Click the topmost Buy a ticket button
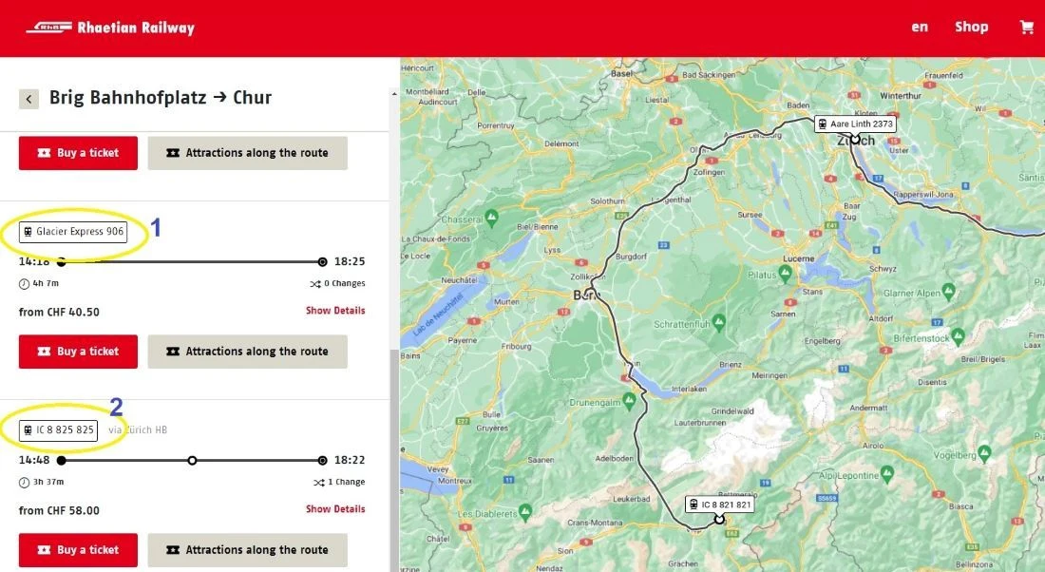Viewport: 1045px width, 572px height. (78, 153)
